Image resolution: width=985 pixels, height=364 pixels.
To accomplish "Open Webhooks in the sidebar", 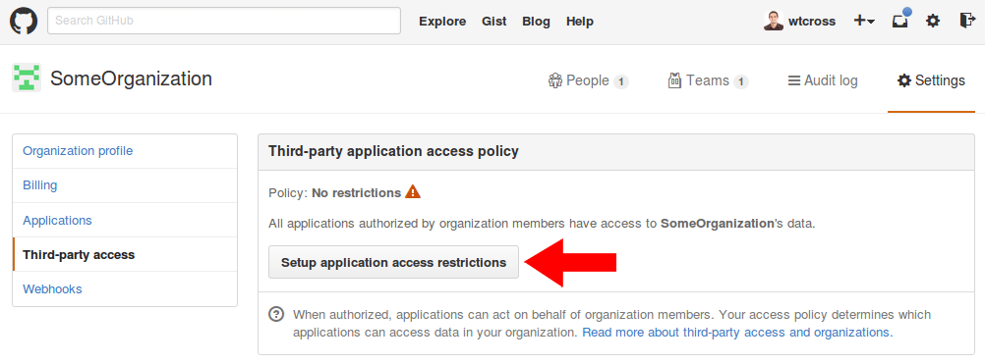I will [x=125, y=289].
